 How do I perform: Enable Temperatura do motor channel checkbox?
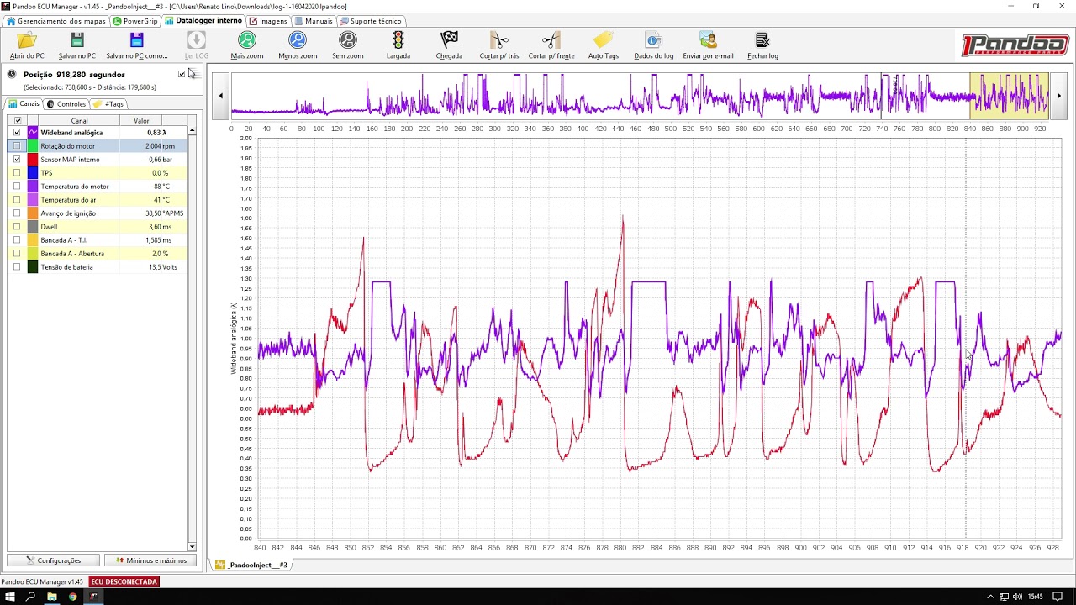click(x=17, y=187)
